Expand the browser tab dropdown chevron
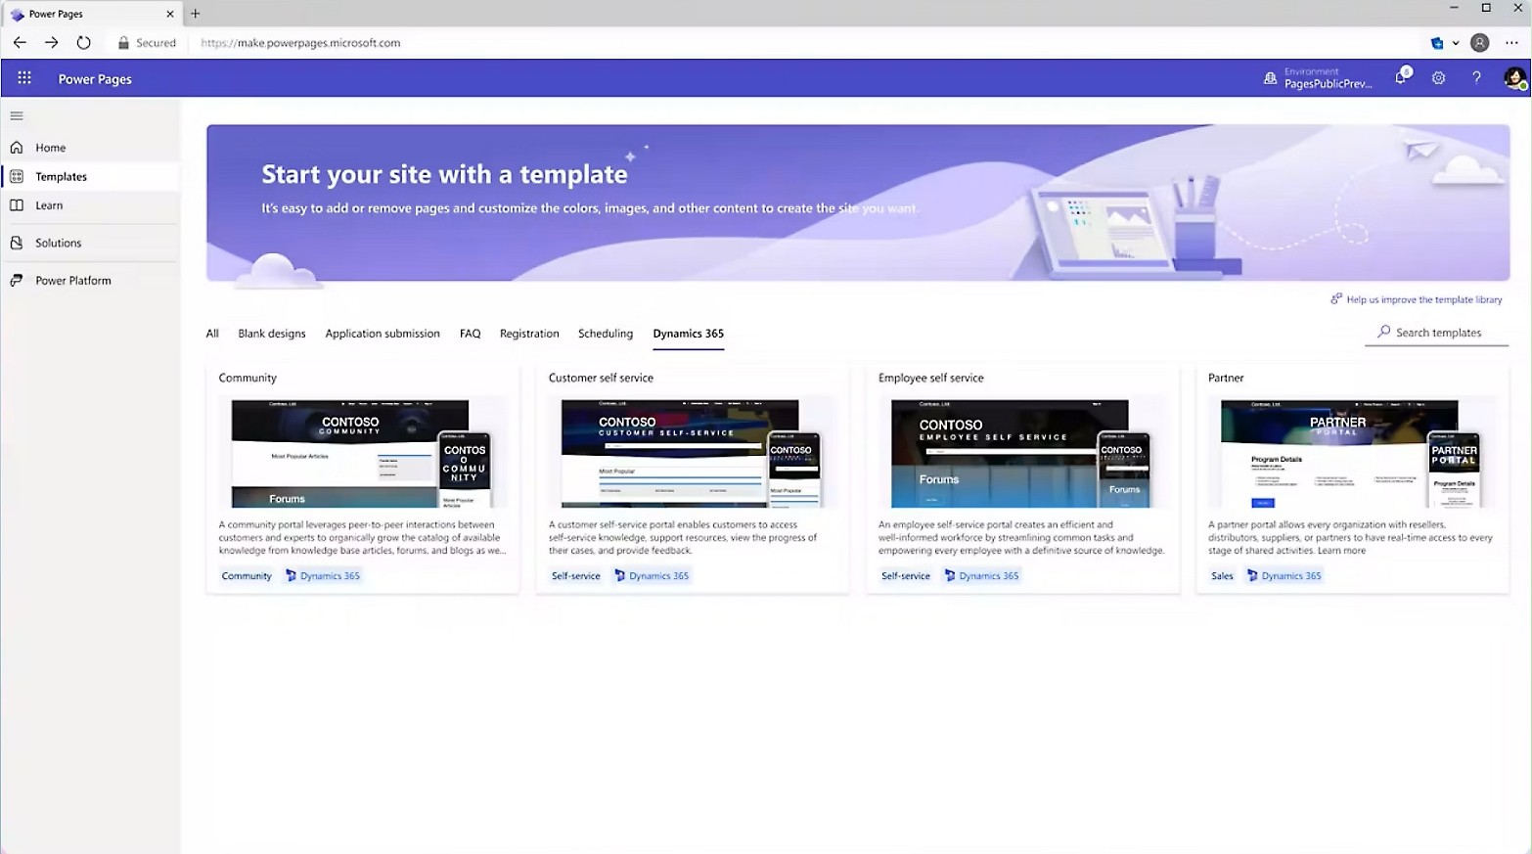Image resolution: width=1532 pixels, height=854 pixels. (x=1456, y=43)
